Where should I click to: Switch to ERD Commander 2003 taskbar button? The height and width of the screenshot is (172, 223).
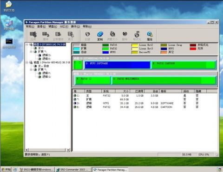[x=73, y=170]
